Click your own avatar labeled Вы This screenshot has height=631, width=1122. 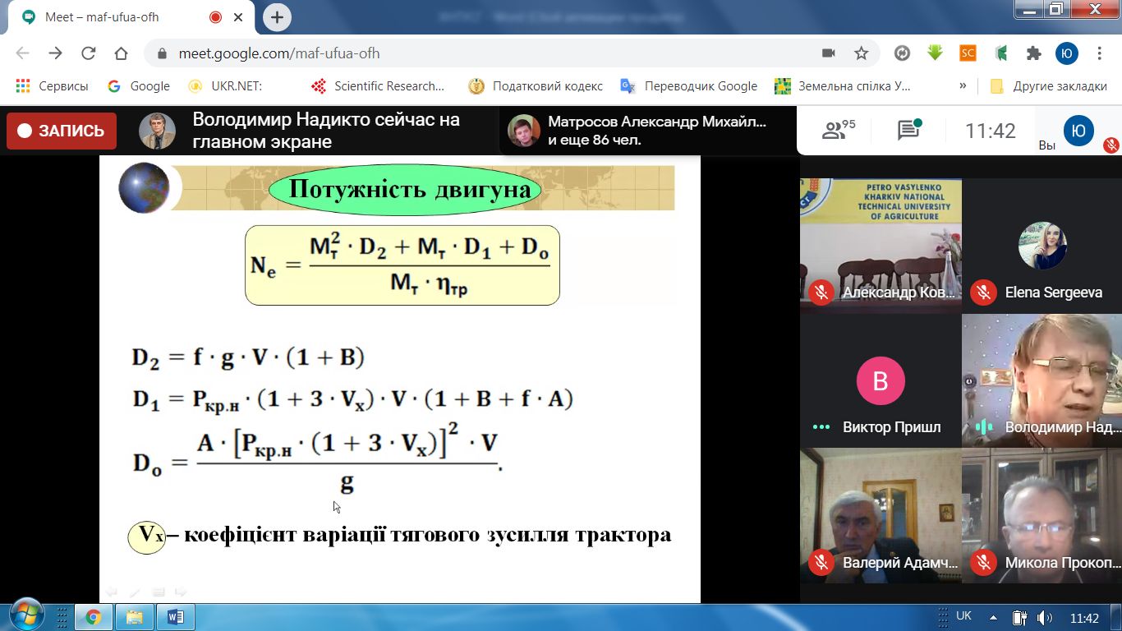click(x=1078, y=131)
